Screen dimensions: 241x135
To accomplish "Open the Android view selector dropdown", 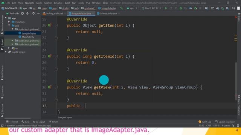I will [12, 13].
